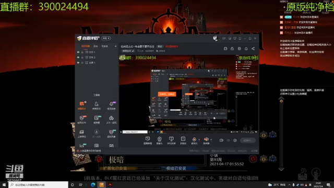The image size is (334, 188).
Task: Open the PK tool with red badge
Action: coord(82,120)
